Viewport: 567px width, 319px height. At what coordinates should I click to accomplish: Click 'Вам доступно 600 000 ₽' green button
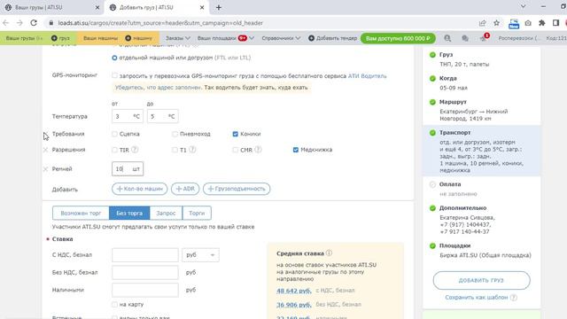398,38
